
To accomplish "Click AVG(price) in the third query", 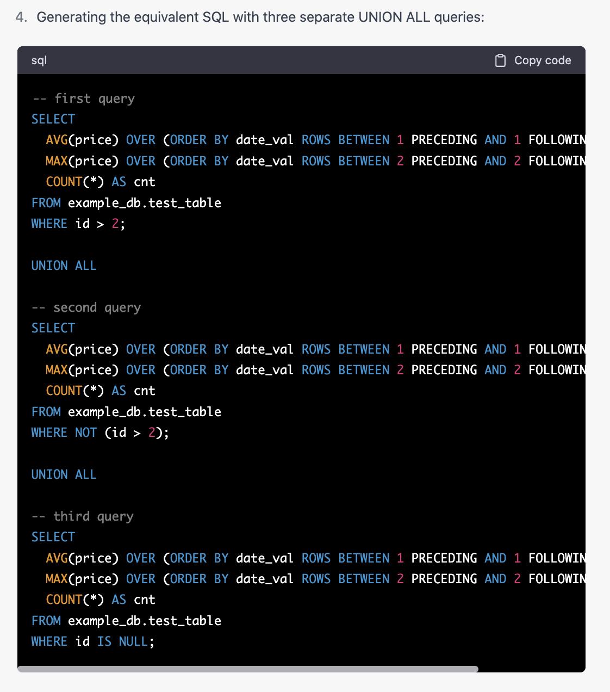I will [x=82, y=558].
